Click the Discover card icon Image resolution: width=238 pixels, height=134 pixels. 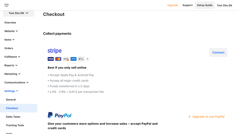point(66,59)
